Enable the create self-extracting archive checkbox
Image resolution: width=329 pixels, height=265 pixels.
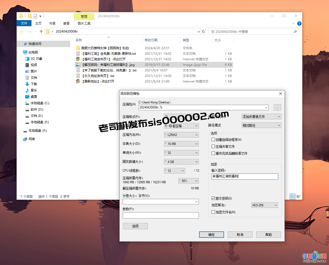[x=213, y=140]
